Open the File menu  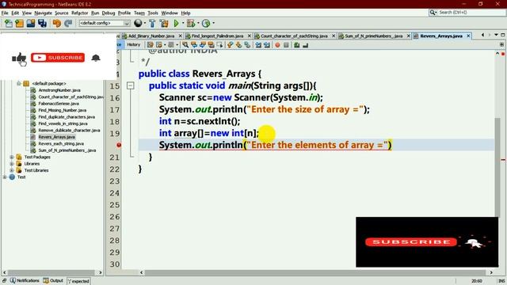(x=5, y=13)
